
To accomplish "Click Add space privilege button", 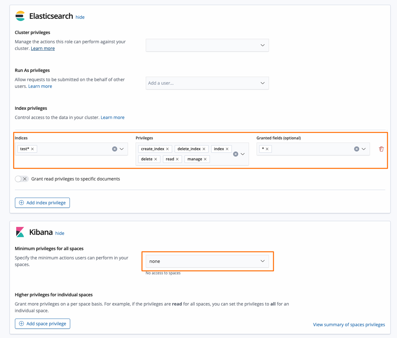I will (43, 324).
